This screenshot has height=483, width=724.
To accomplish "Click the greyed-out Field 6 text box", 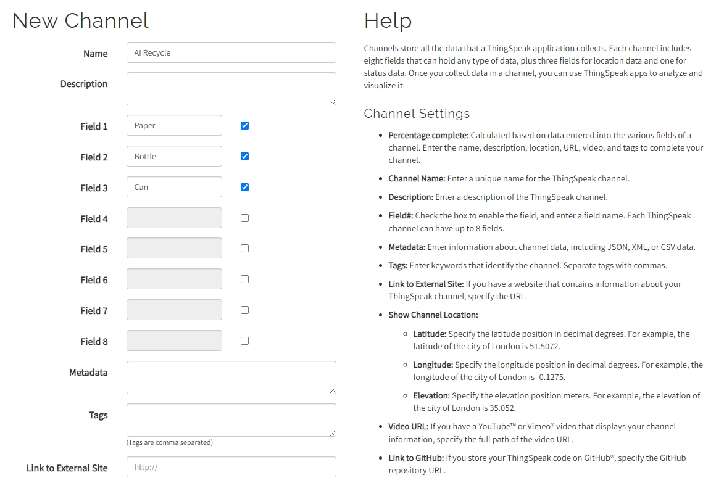I will [x=174, y=279].
